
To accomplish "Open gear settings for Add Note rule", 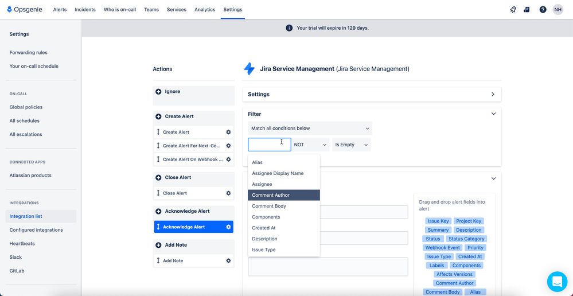I will (x=228, y=260).
